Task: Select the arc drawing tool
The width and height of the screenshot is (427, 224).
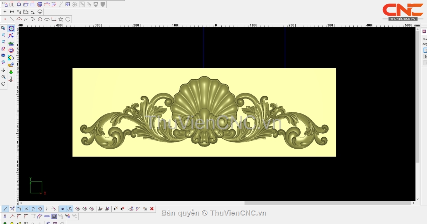Action: click(19, 19)
